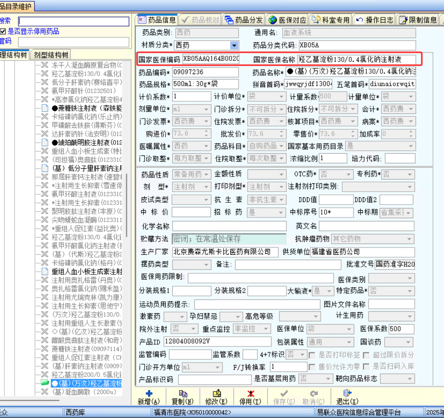Click the 搜索 search input field
This screenshot has width=444, height=418.
coord(74,21)
